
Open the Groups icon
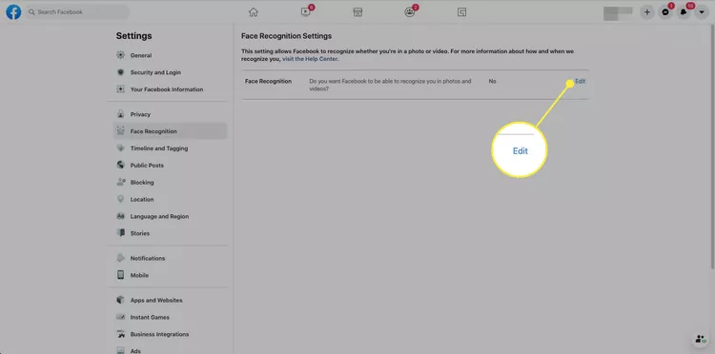pos(410,12)
